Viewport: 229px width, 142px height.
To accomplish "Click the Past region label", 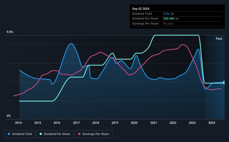I will (219, 39).
